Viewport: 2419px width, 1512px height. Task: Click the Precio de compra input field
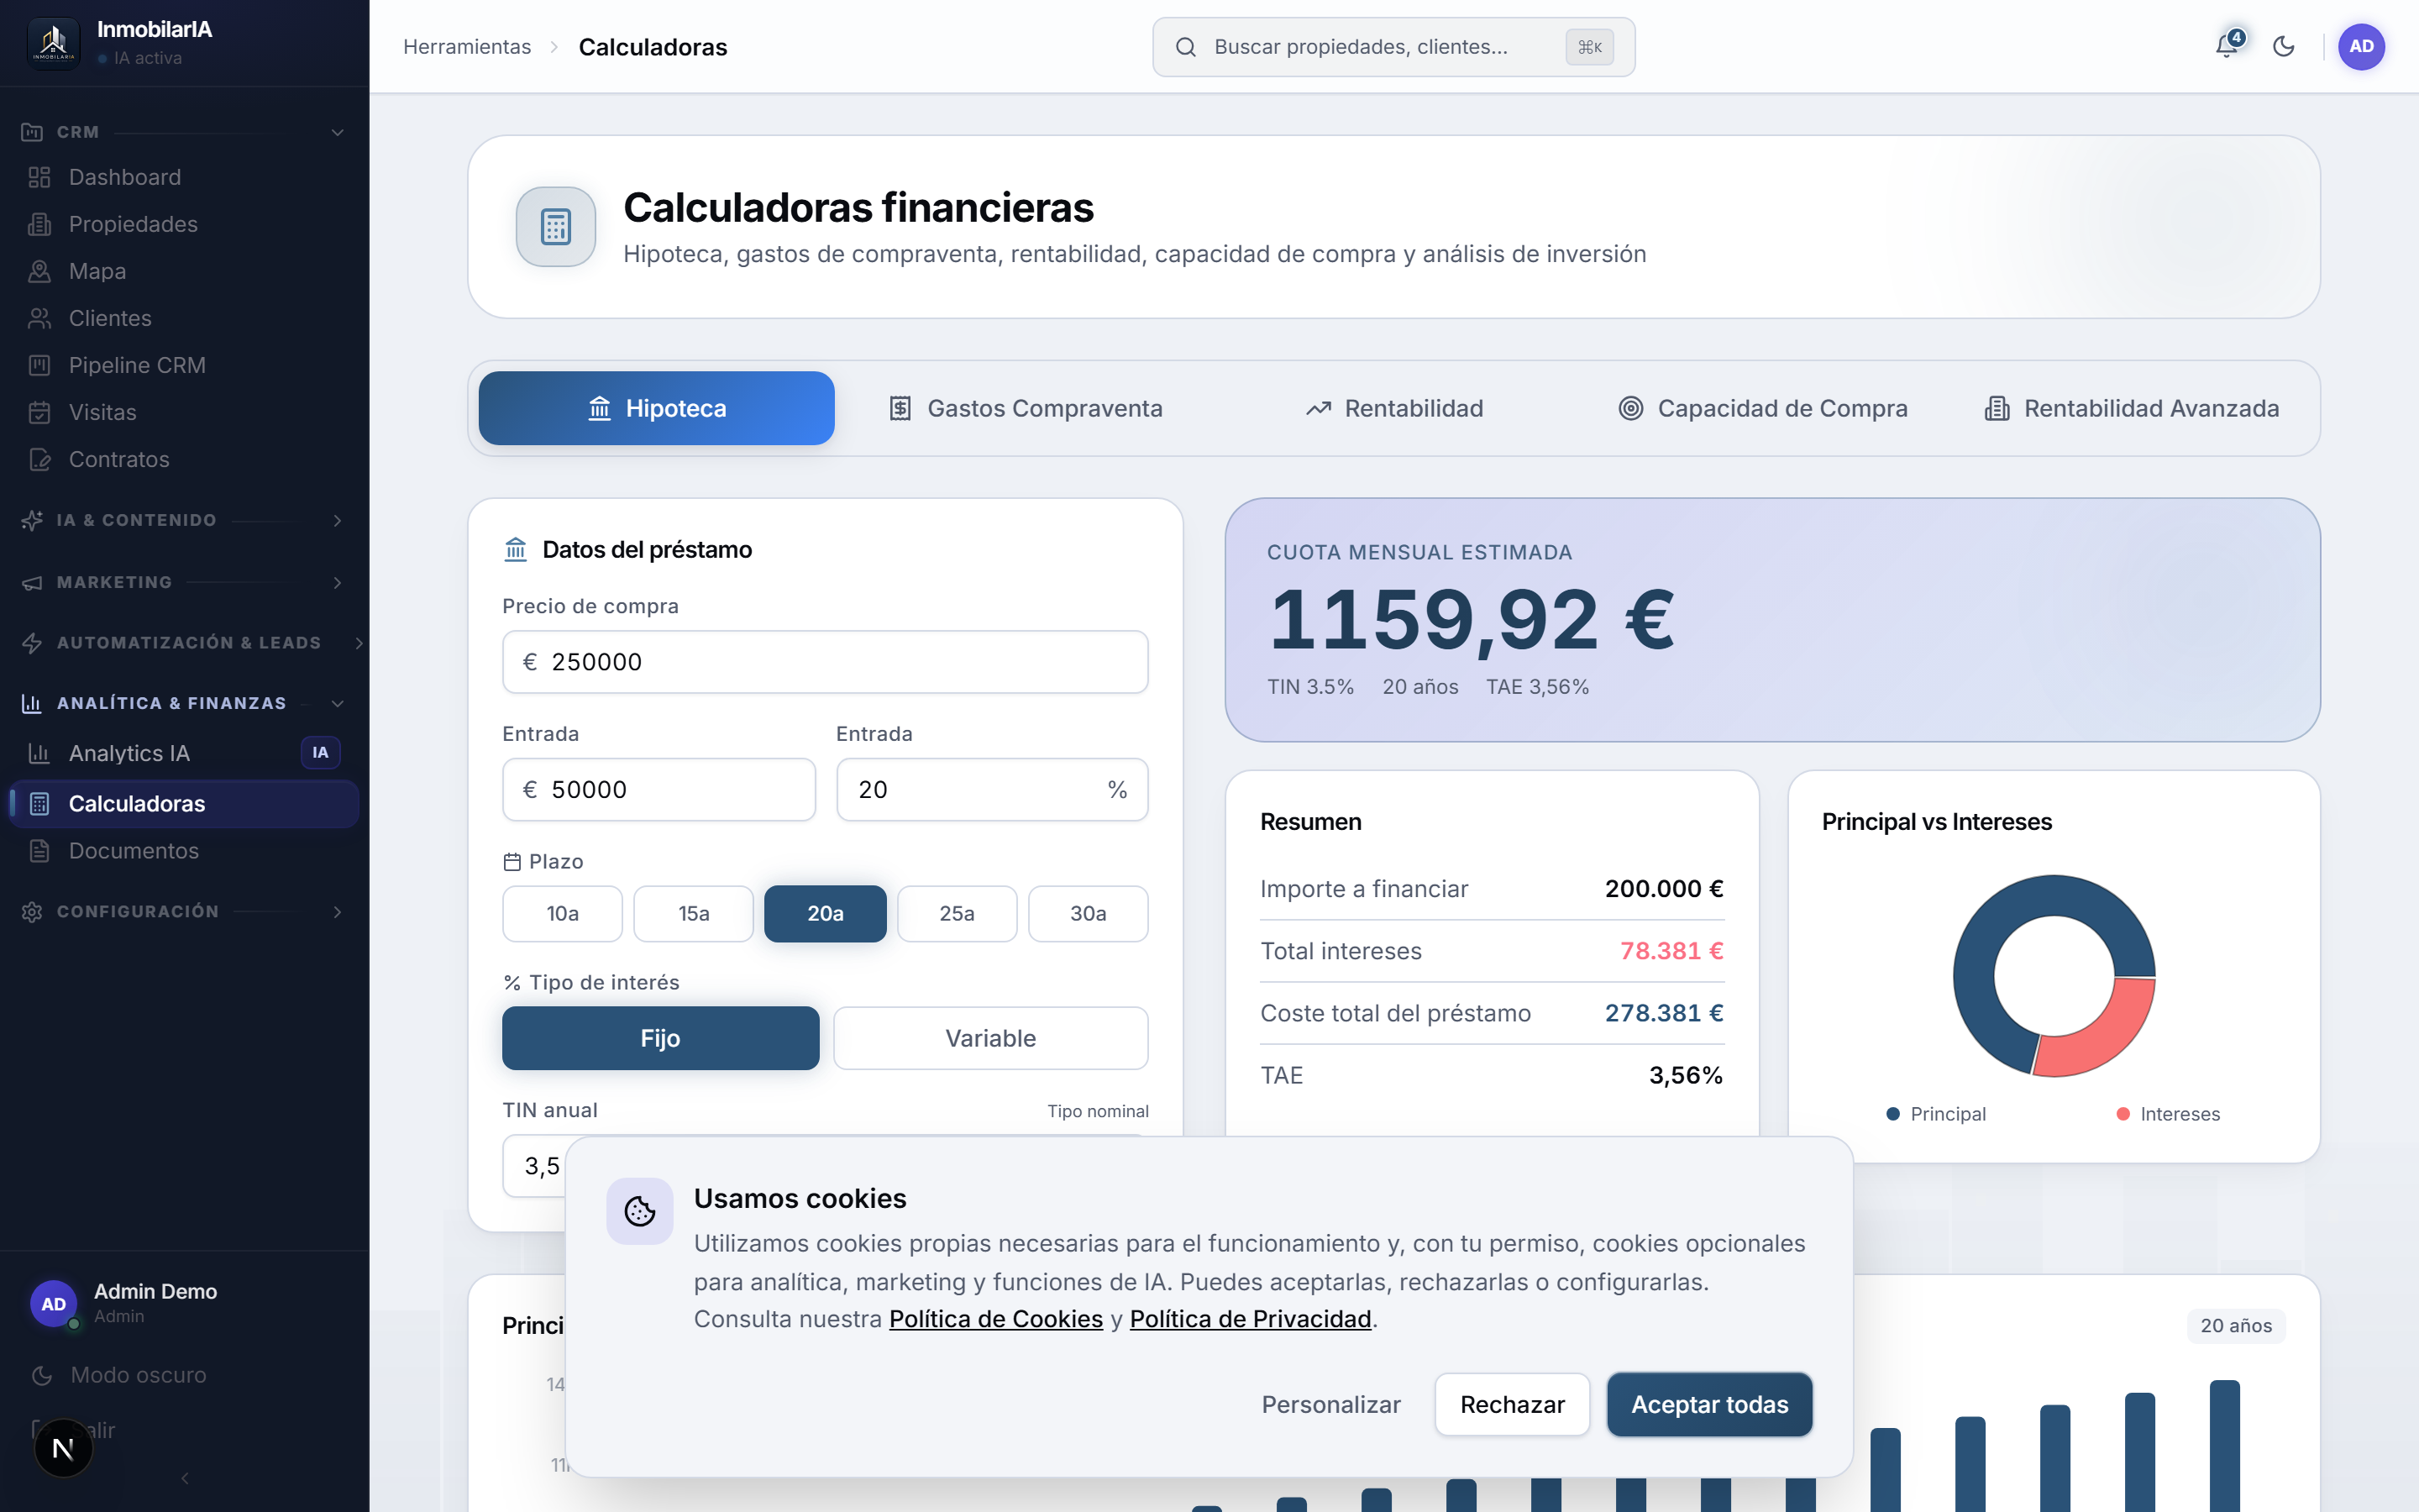point(826,662)
